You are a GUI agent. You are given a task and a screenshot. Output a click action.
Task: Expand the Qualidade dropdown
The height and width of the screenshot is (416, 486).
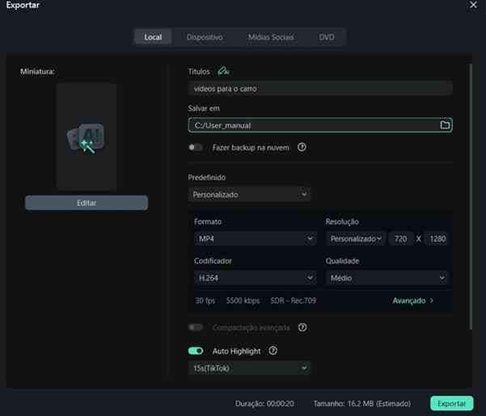[x=387, y=278]
